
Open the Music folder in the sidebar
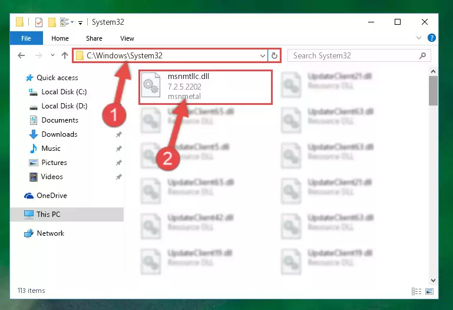(x=51, y=149)
